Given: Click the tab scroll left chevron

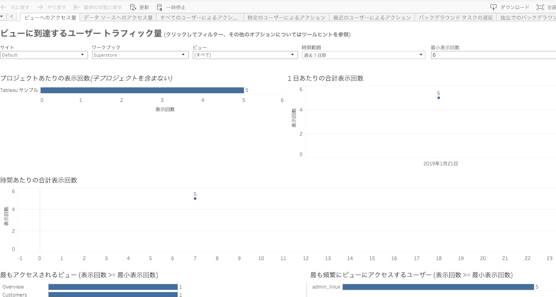Looking at the screenshot, I should 12,17.
